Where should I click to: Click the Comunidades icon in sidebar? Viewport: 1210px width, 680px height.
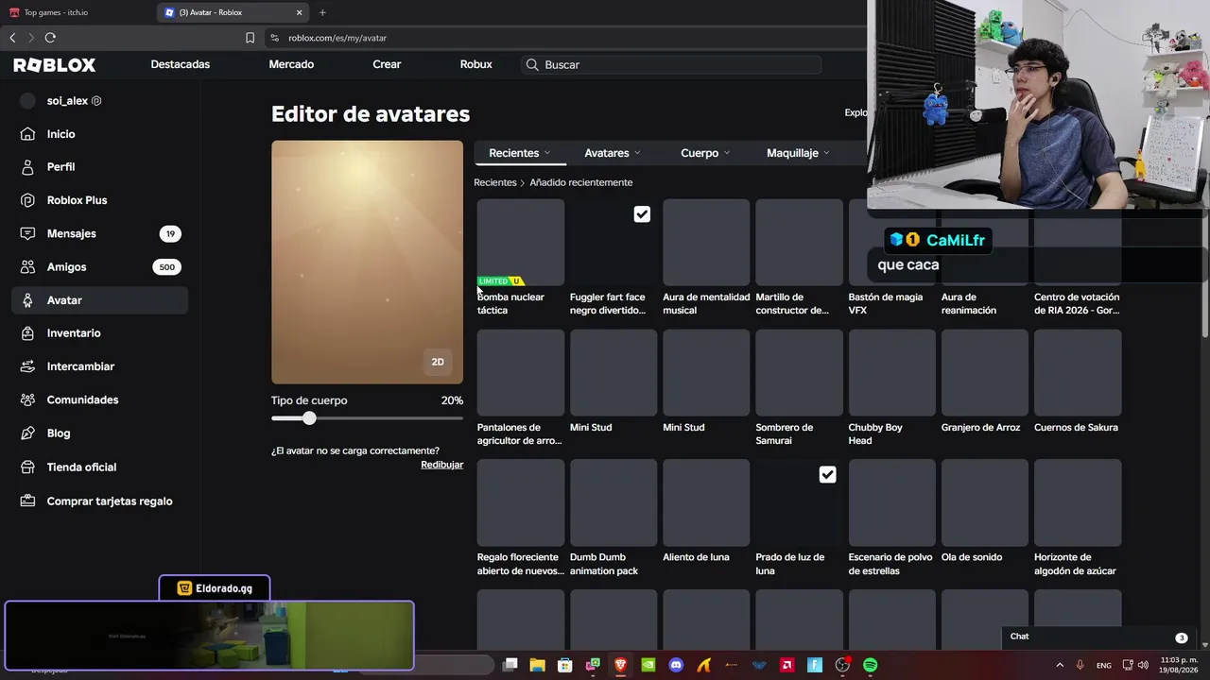pyautogui.click(x=28, y=399)
